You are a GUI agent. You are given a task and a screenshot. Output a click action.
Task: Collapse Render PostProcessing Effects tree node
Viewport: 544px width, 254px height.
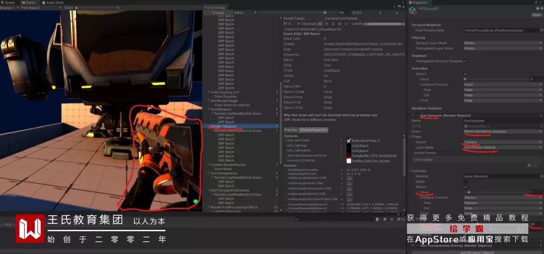pos(209,208)
